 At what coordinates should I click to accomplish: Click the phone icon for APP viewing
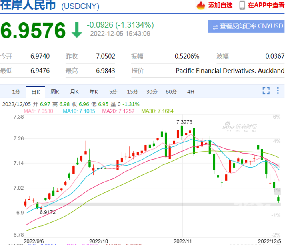(242, 6)
